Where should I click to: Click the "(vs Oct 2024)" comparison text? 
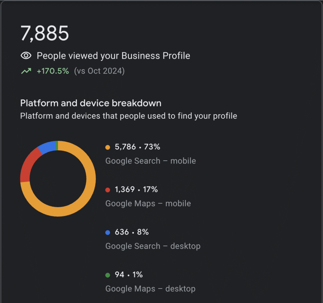(99, 71)
